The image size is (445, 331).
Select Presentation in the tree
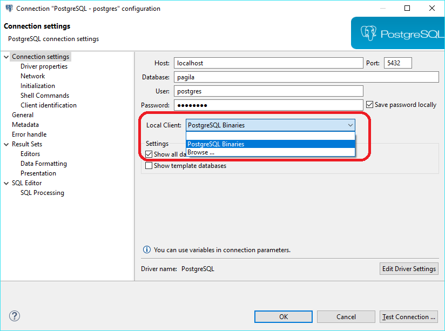38,173
